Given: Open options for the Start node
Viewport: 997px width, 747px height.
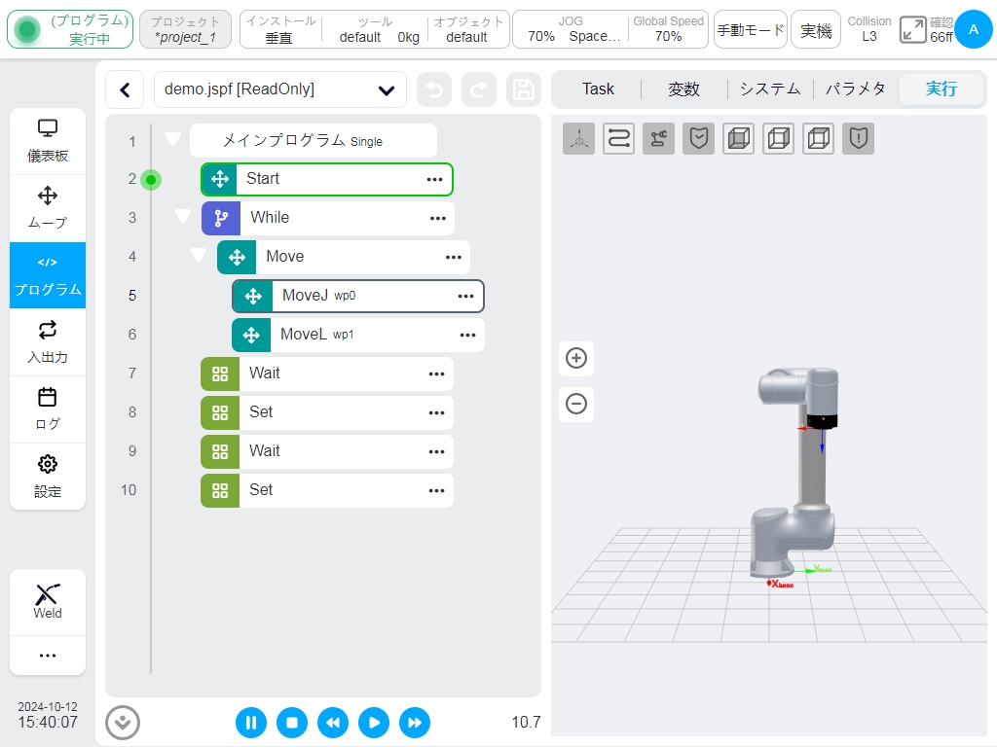Looking at the screenshot, I should coord(435,180).
